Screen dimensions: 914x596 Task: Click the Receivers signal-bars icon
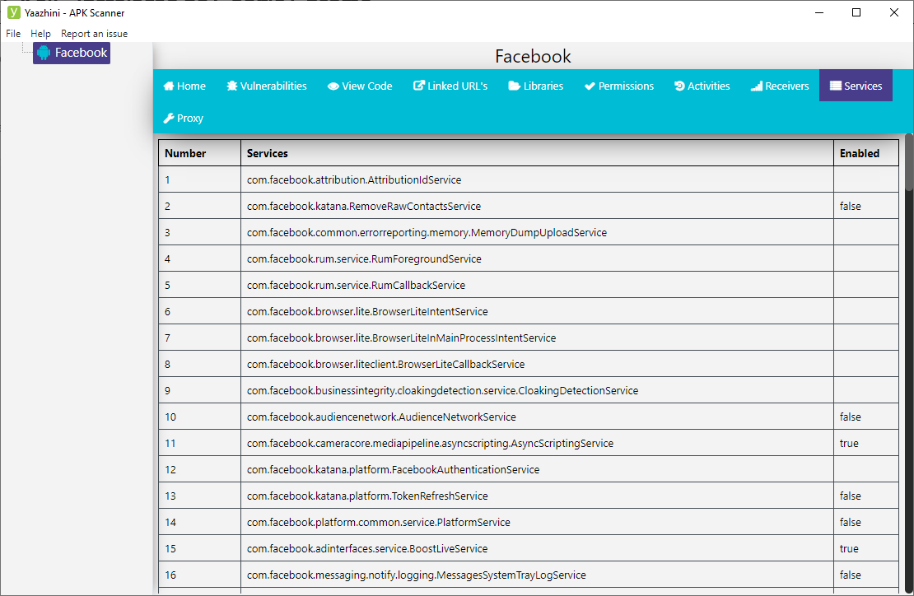757,86
